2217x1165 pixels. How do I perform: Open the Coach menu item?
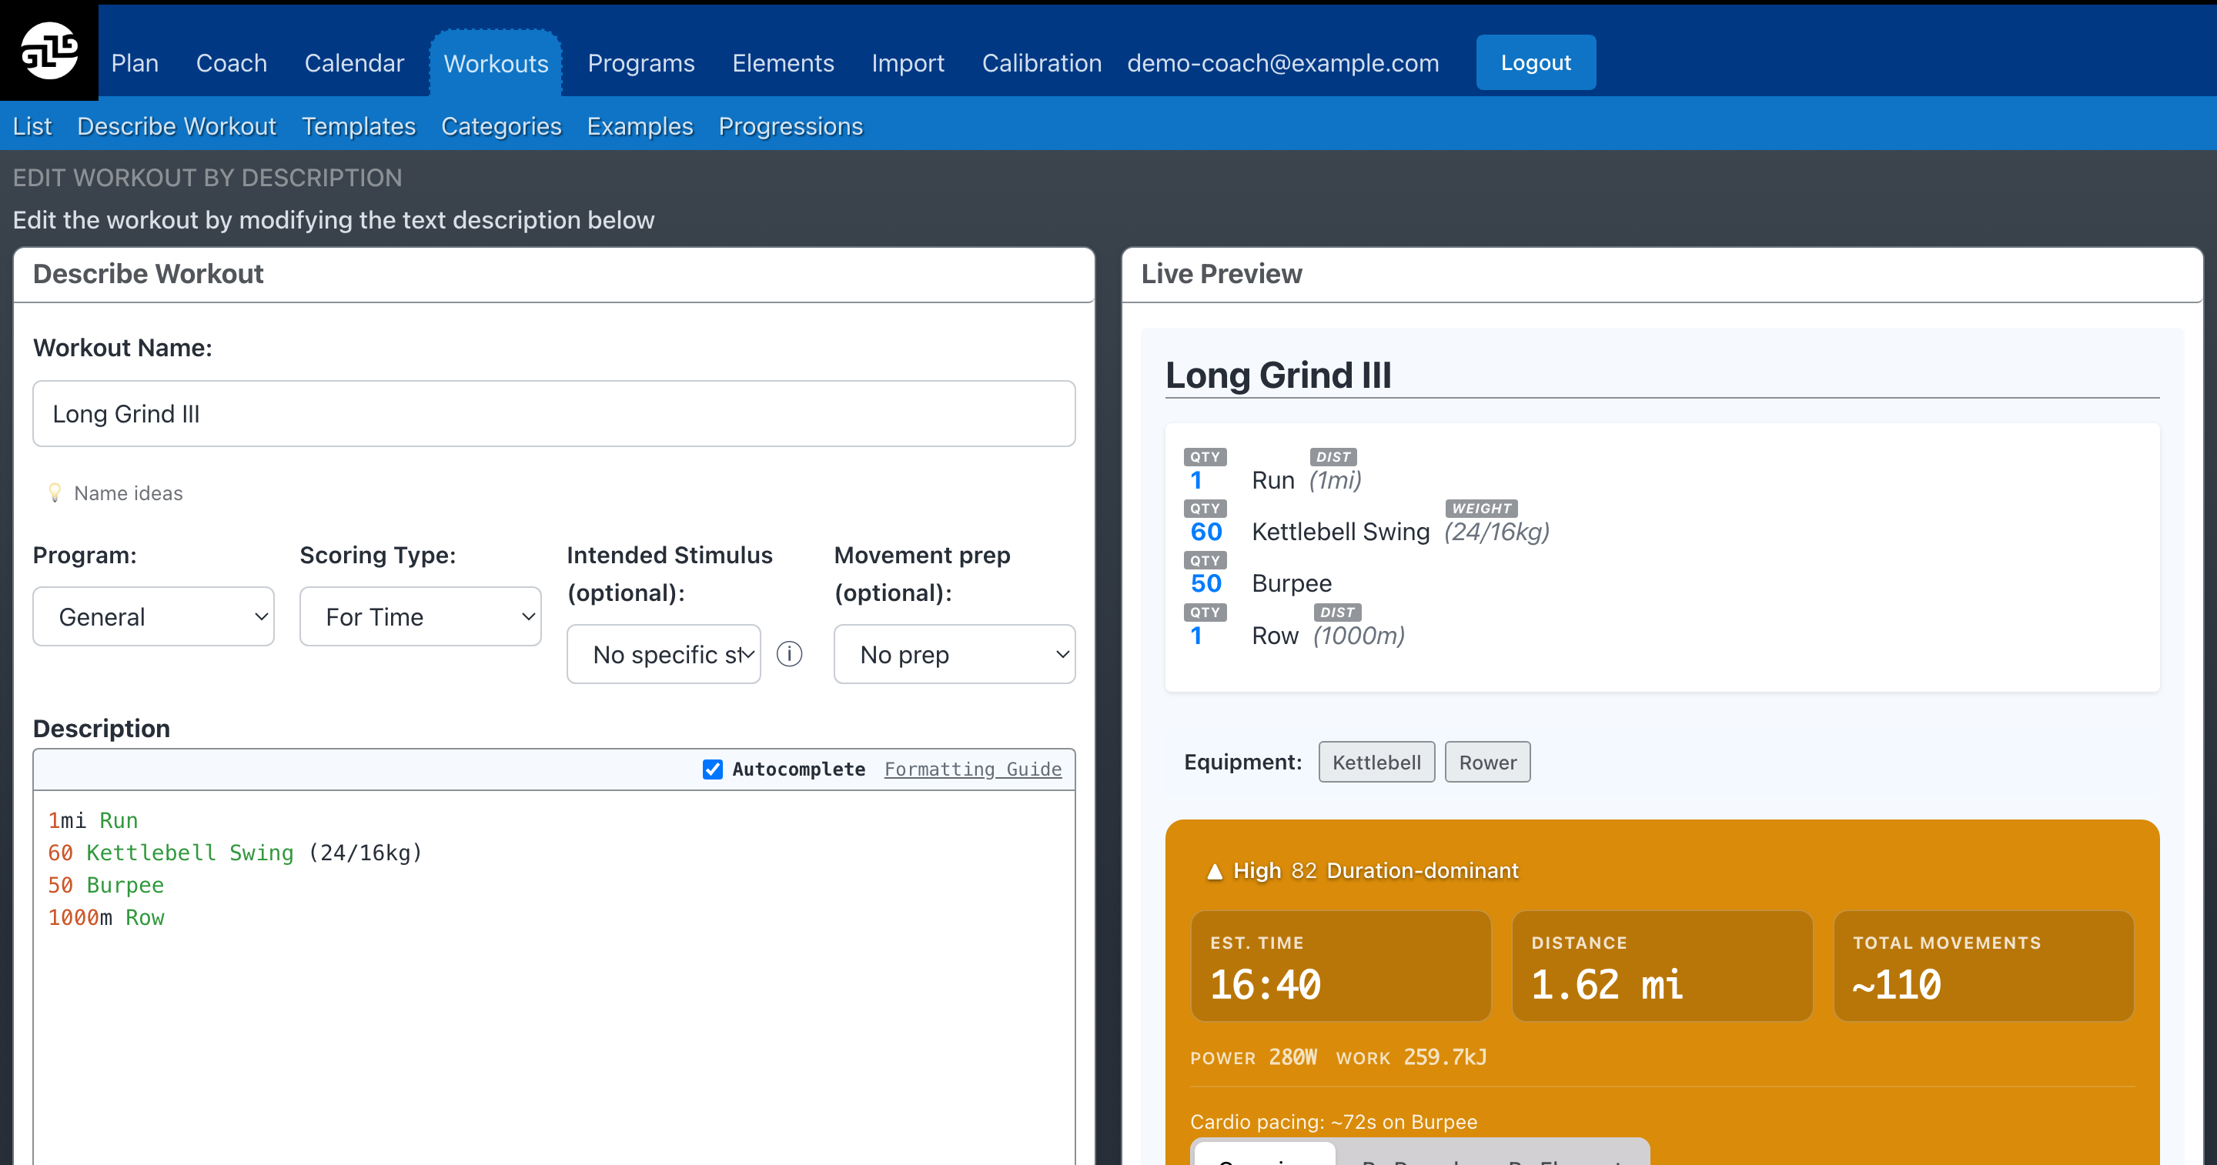coord(232,63)
